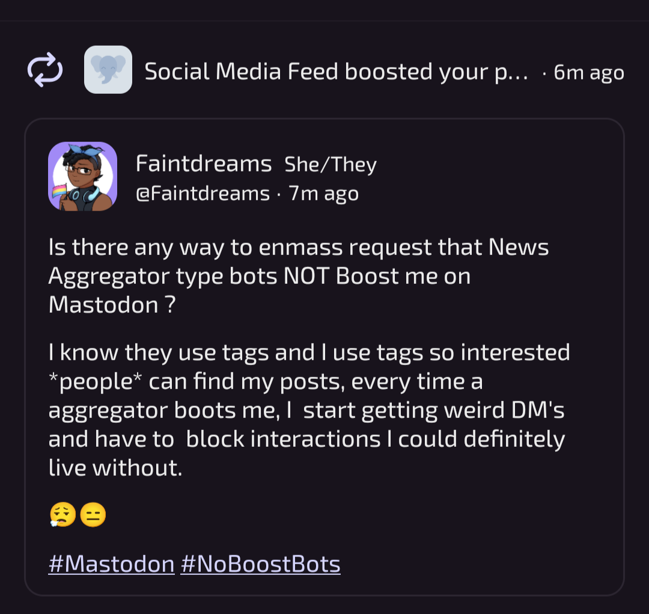Click the paragraph starting "Is there any way"
Image resolution: width=649 pixels, height=614 pixels.
click(x=299, y=276)
